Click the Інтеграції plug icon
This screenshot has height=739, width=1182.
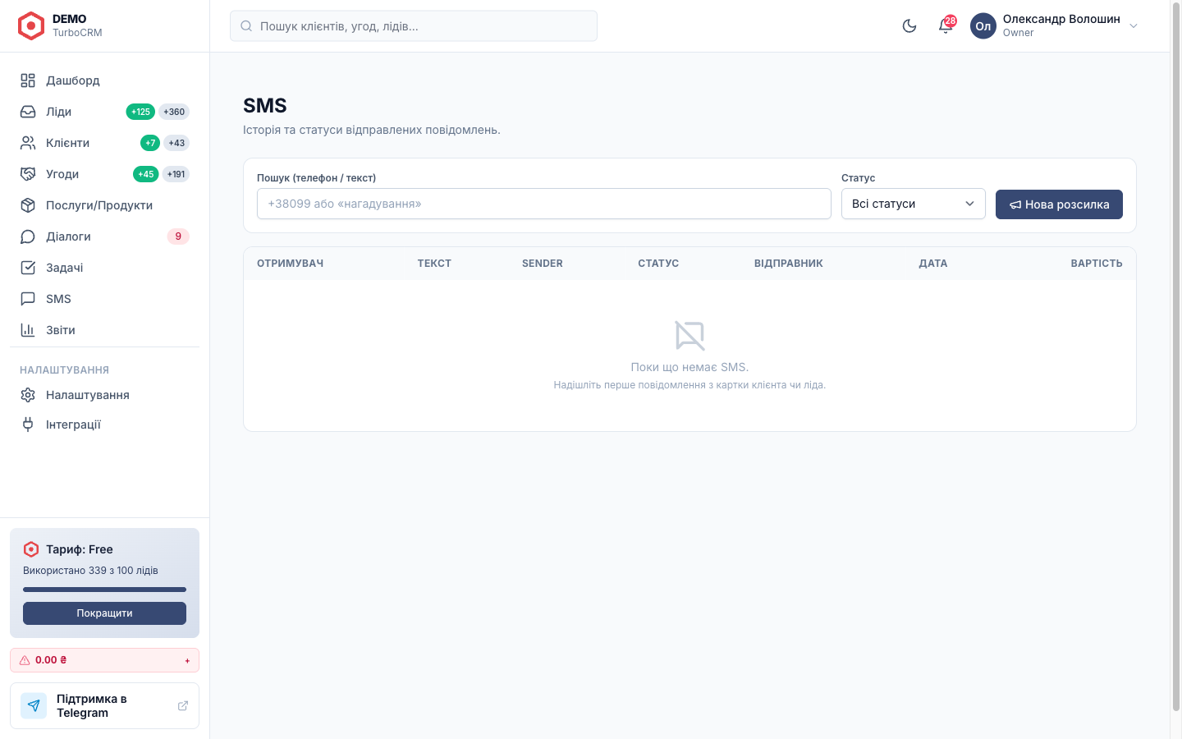[x=28, y=425]
